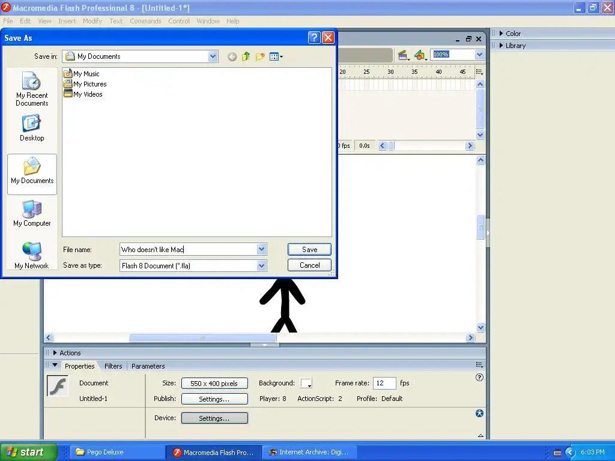
Task: Open timeline frame view options menu icon
Action: coord(479,72)
